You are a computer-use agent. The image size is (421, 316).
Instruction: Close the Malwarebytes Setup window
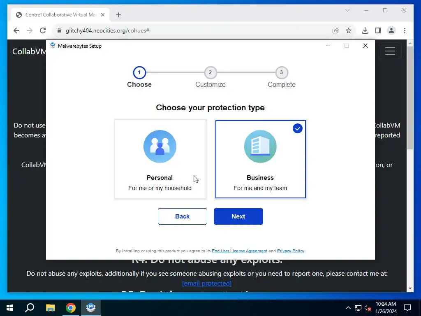pyautogui.click(x=365, y=46)
